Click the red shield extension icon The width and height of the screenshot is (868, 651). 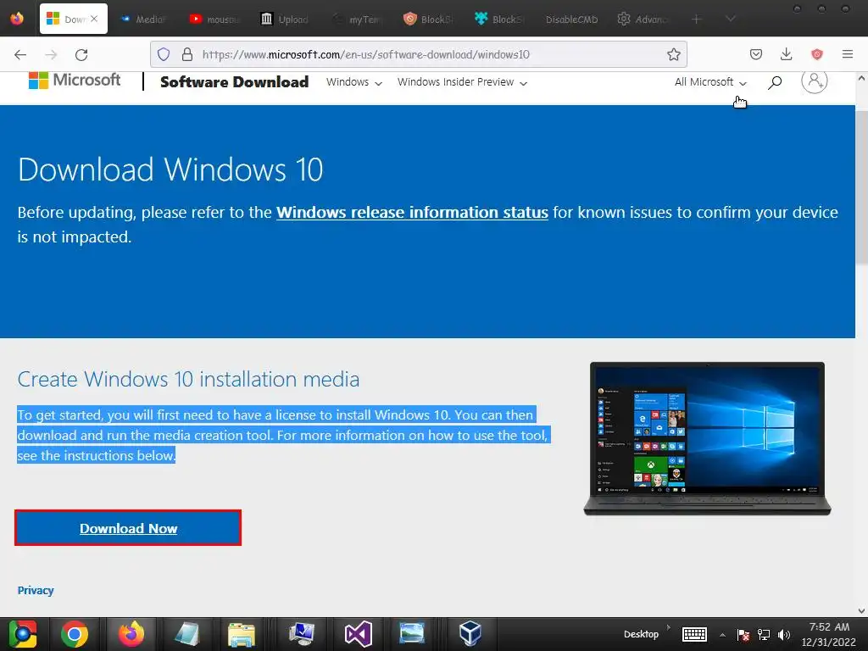coord(816,54)
